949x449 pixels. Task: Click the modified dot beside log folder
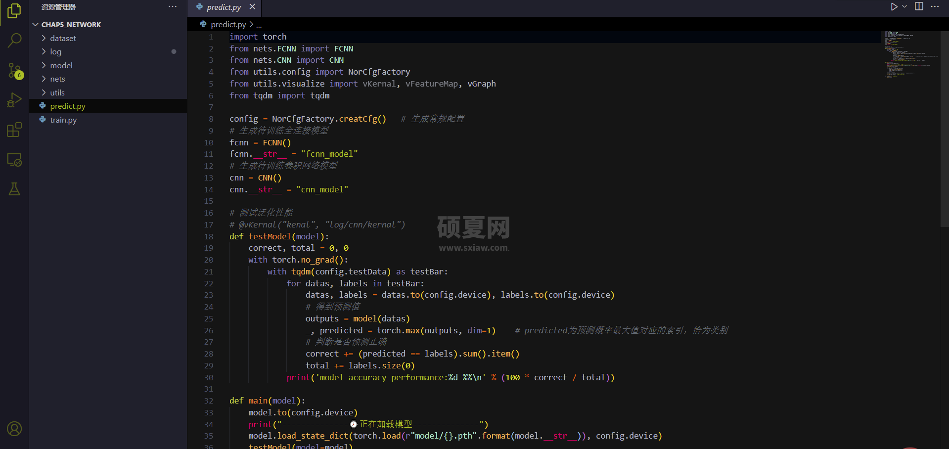pyautogui.click(x=174, y=51)
